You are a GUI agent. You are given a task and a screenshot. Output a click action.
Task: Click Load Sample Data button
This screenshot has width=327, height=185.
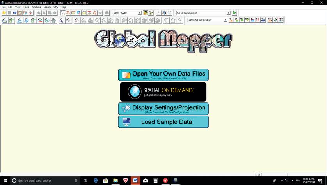(x=163, y=122)
